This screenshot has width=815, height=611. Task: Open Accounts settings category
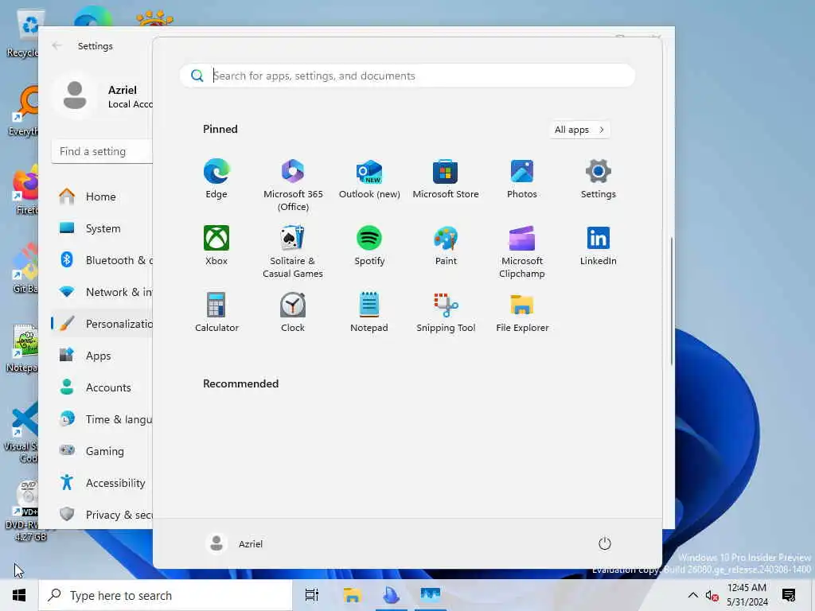[101, 387]
